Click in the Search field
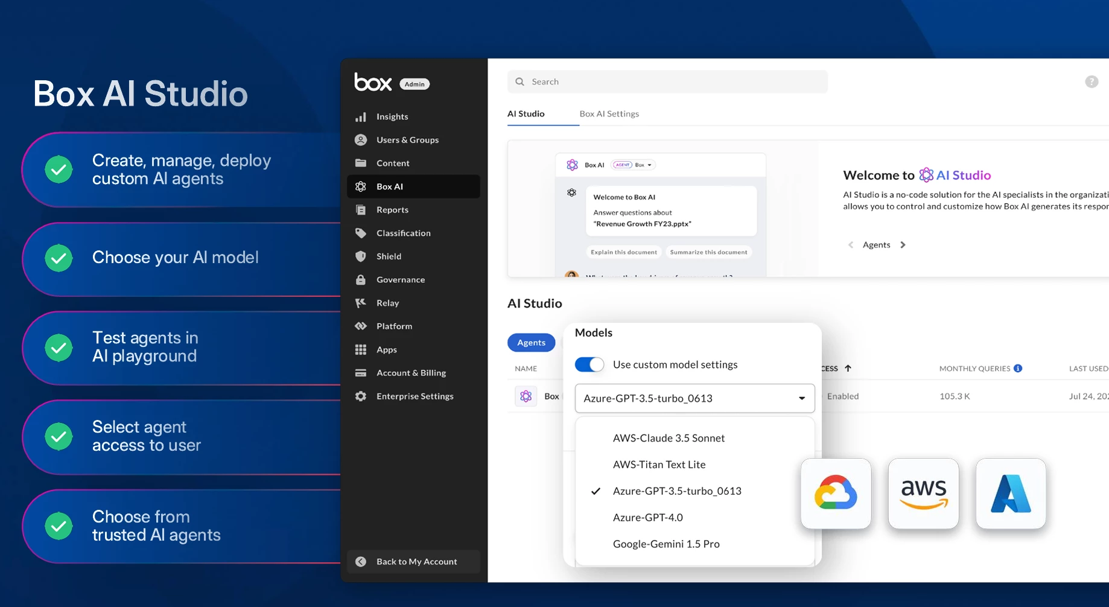The width and height of the screenshot is (1109, 607). point(667,81)
